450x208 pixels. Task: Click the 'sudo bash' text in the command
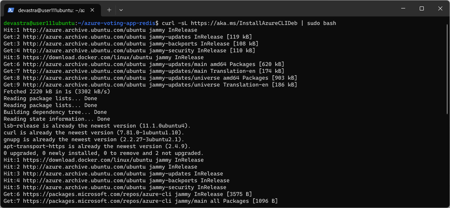point(321,23)
